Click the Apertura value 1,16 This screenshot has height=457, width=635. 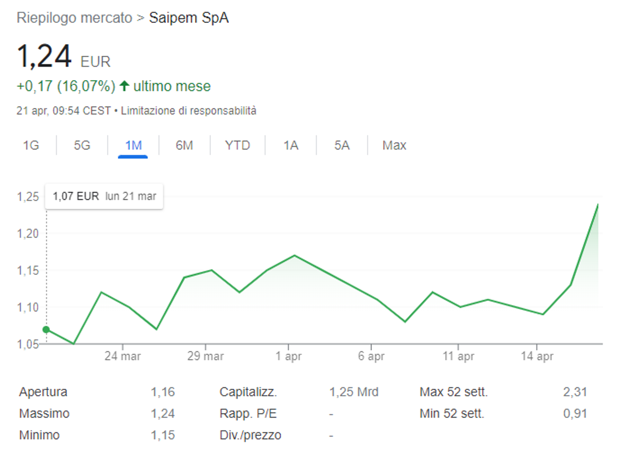163,392
